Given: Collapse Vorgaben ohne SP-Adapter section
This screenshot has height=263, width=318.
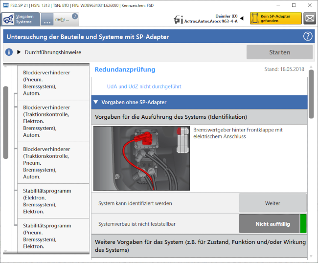Looking at the screenshot, I should click(x=96, y=102).
